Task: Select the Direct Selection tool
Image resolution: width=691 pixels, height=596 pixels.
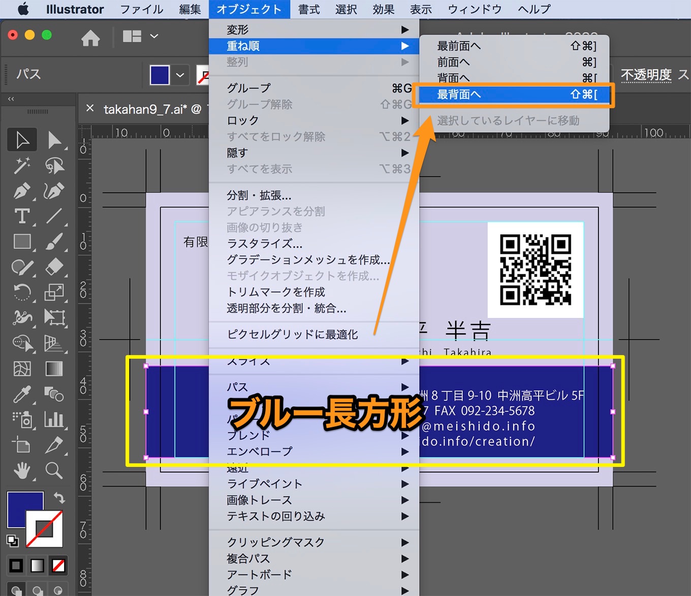Action: pyautogui.click(x=54, y=140)
